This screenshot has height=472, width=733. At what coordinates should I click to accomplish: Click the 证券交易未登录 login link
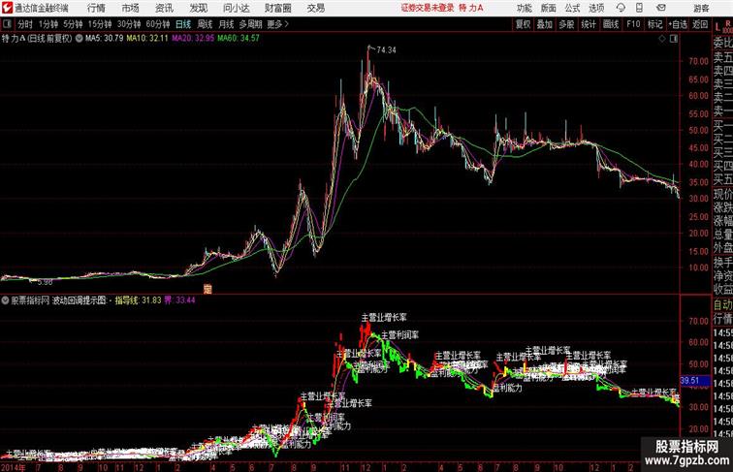(x=428, y=8)
